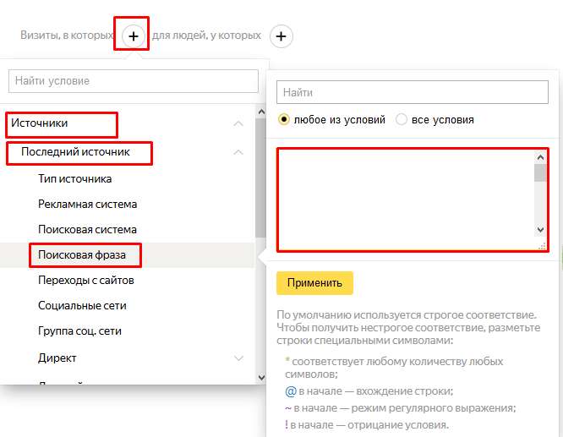
Task: Click plus icon after 'Визиты, в которых'
Action: (x=133, y=36)
